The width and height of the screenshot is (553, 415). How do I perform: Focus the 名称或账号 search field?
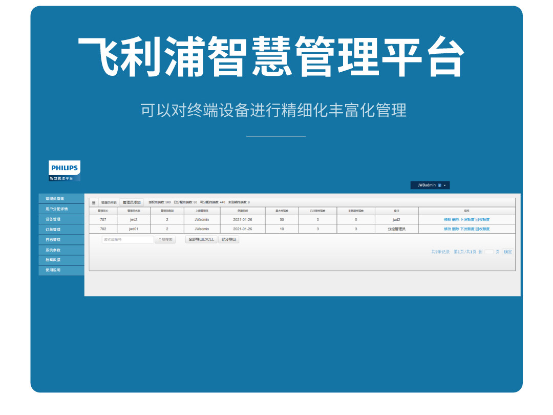point(127,240)
